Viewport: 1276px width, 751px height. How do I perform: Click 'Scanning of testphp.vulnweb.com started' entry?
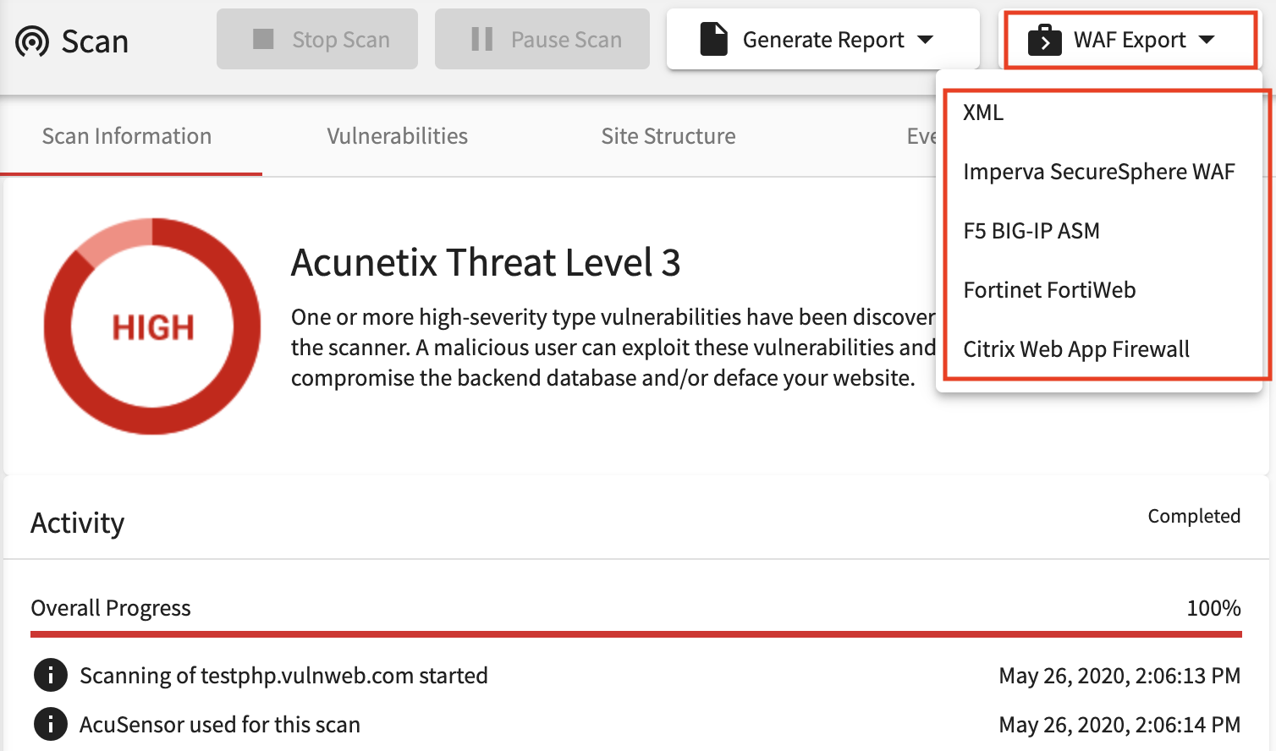pyautogui.click(x=283, y=676)
